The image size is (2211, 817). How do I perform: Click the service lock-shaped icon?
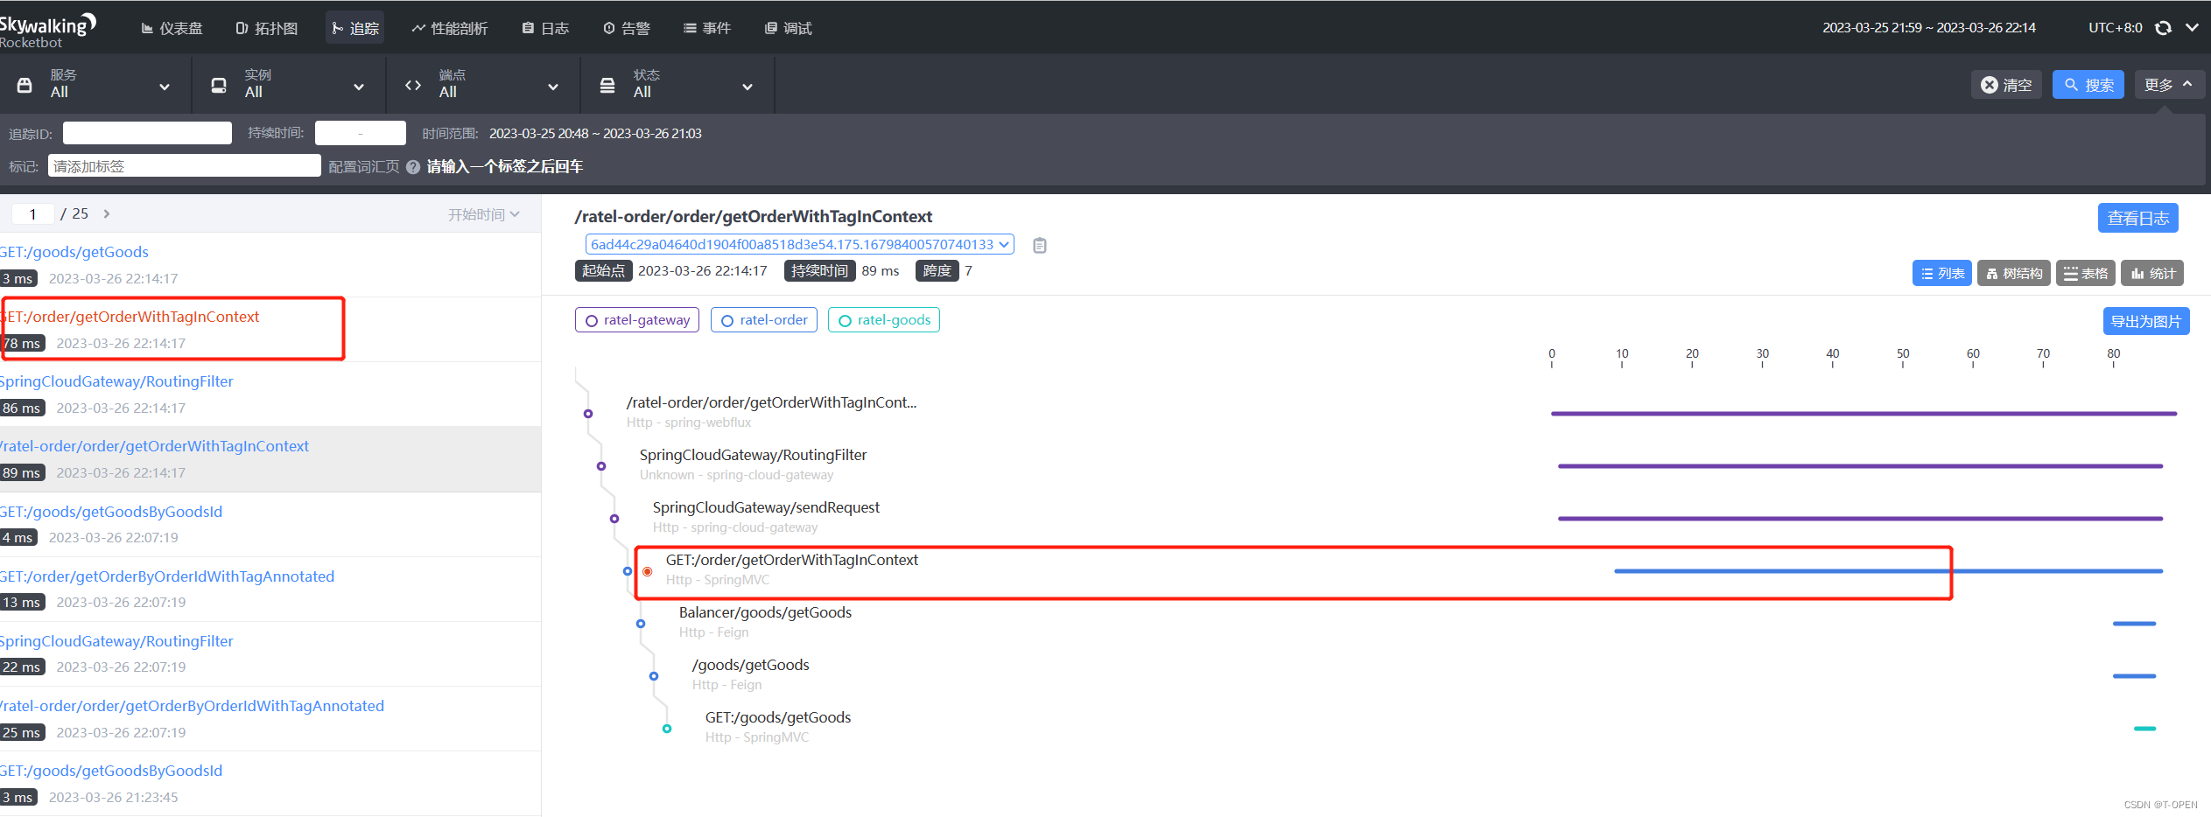(25, 85)
